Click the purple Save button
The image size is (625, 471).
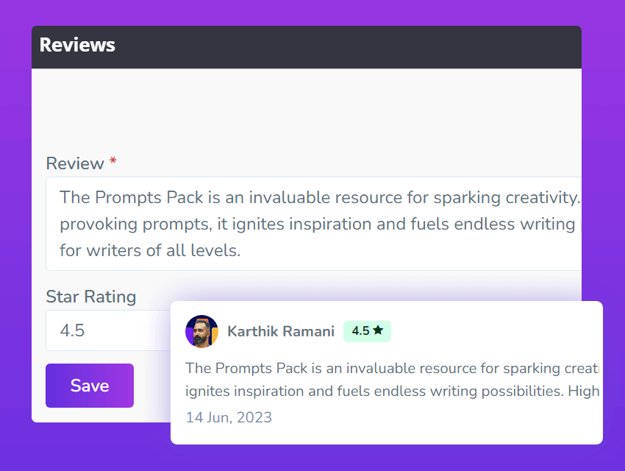(90, 386)
